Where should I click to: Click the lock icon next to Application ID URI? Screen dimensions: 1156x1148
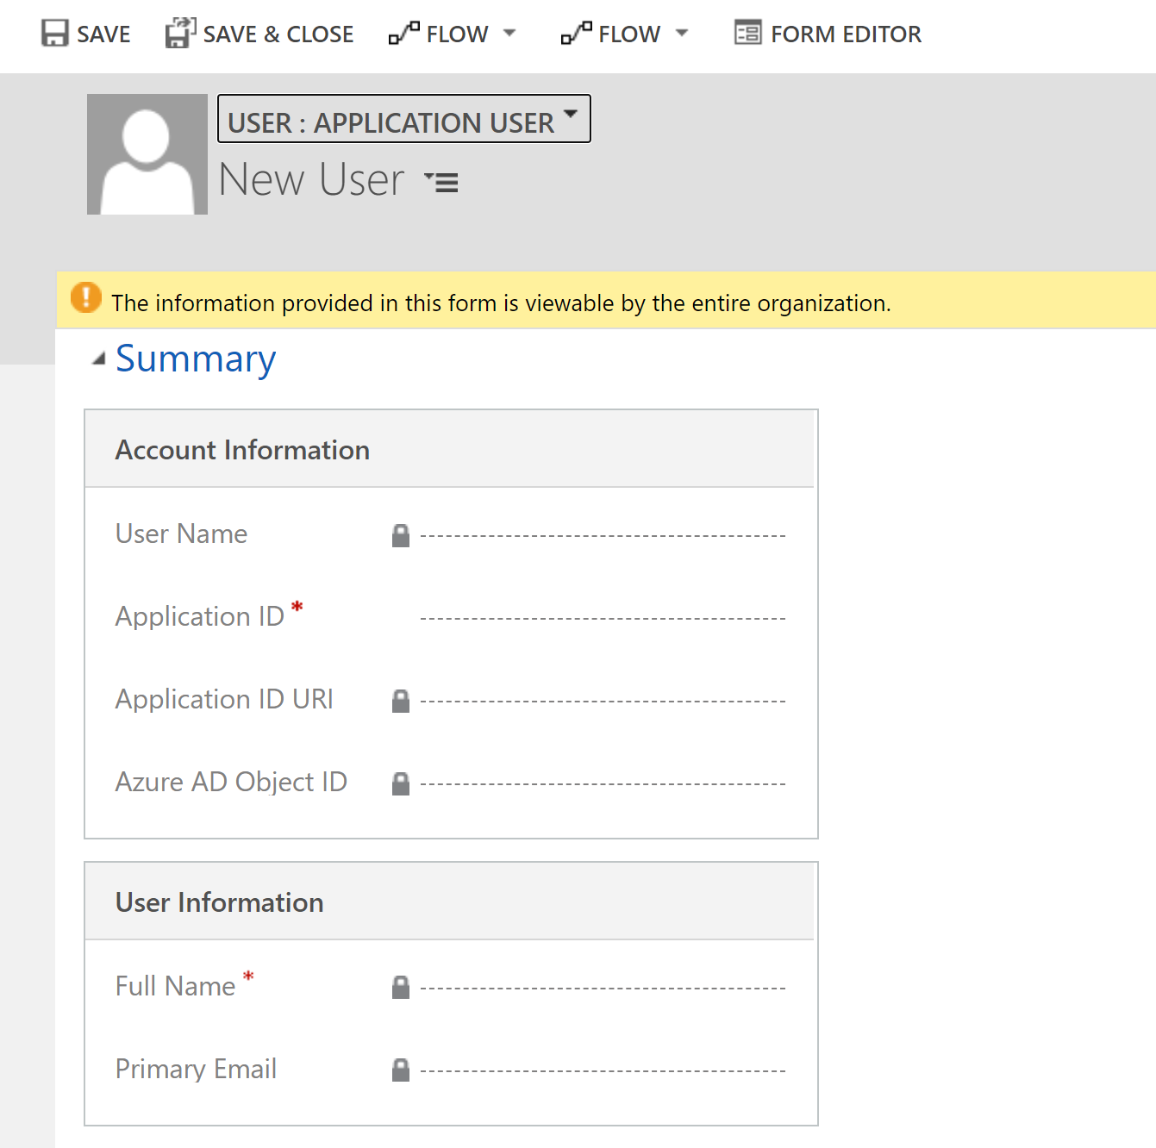401,701
